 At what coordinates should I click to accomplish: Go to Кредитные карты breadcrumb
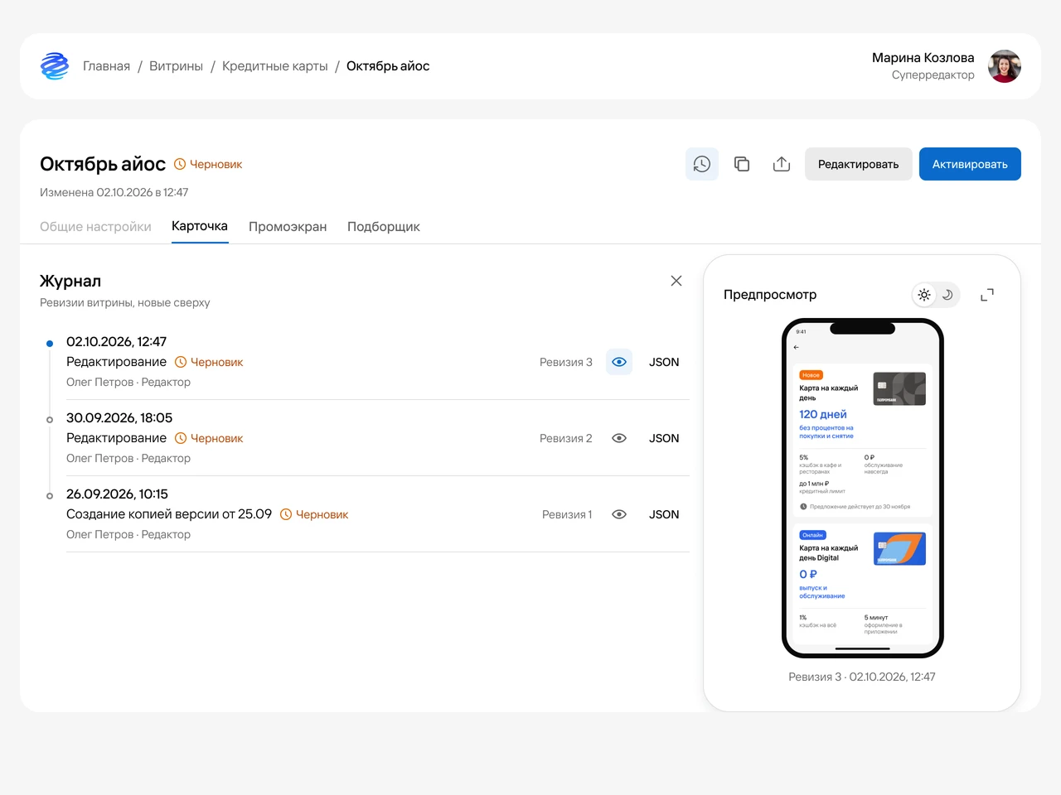tap(275, 66)
